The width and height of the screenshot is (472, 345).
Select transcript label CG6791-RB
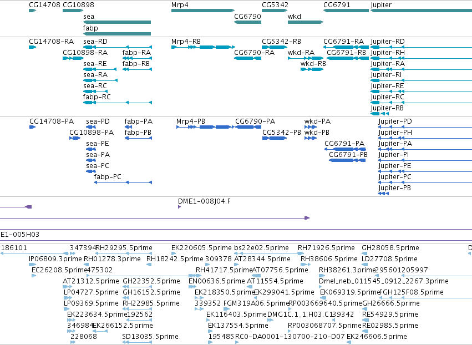pyautogui.click(x=346, y=53)
